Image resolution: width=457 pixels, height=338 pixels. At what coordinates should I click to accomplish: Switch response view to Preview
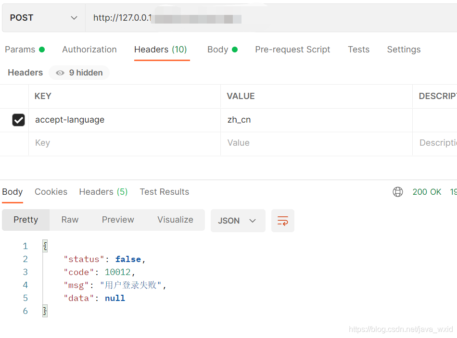pyautogui.click(x=118, y=220)
